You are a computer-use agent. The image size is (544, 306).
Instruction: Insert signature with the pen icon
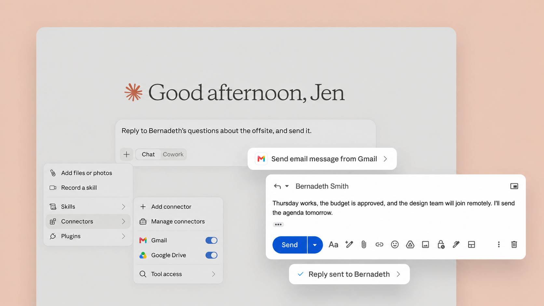[x=456, y=245]
